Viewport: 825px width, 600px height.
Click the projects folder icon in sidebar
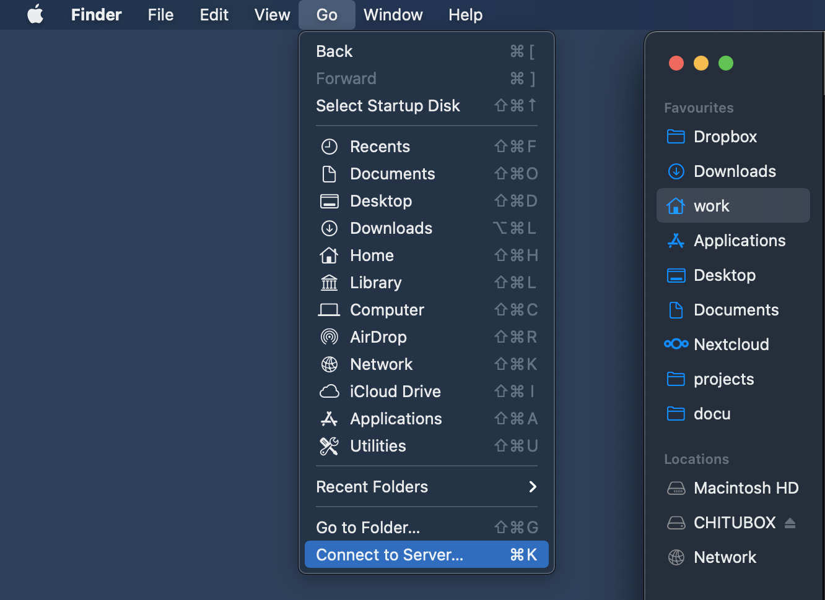coord(676,379)
